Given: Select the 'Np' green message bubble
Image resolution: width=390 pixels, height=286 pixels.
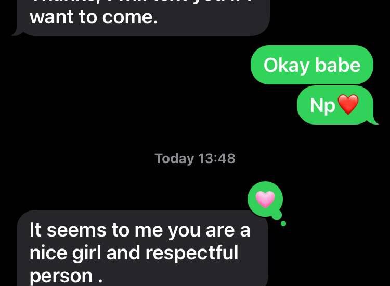Looking at the screenshot, I should click(x=335, y=105).
